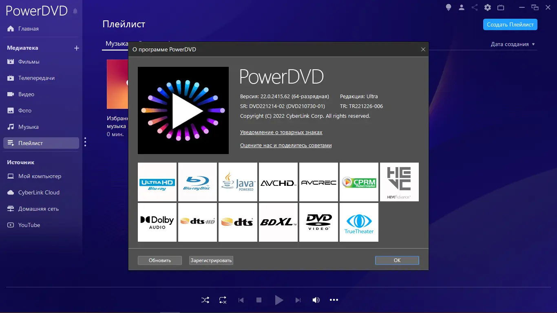The height and width of the screenshot is (313, 557).
Task: Open Плейлист sidebar item
Action: point(41,143)
